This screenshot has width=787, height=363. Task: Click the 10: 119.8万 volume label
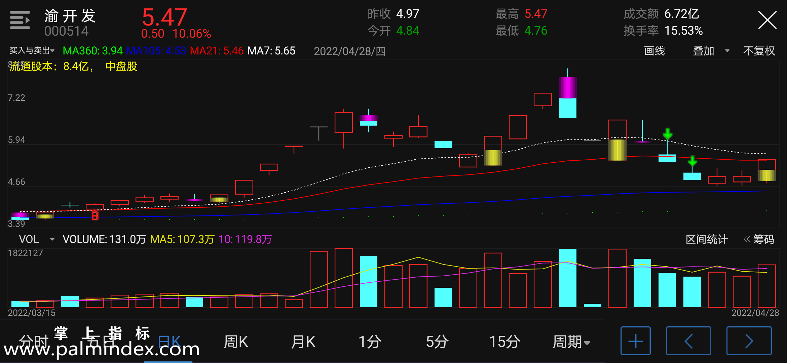[x=245, y=239]
